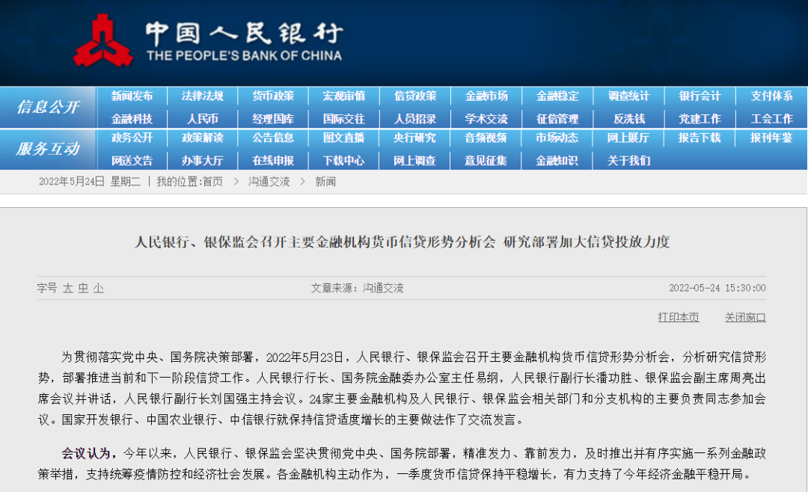Click 下载中心 in the navigation
This screenshot has height=492, width=808.
coord(343,160)
